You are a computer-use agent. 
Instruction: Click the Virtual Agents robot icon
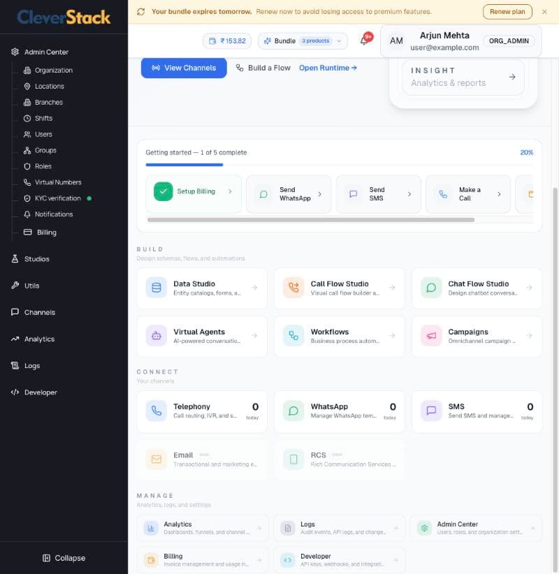157,336
